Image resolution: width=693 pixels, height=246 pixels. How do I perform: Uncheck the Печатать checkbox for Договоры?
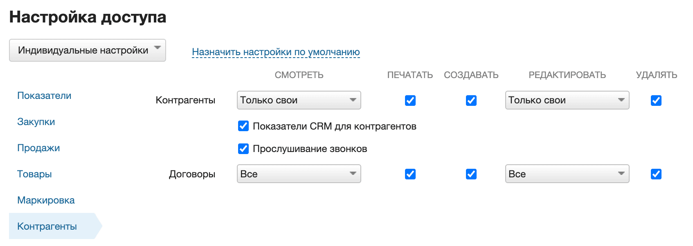pyautogui.click(x=410, y=174)
